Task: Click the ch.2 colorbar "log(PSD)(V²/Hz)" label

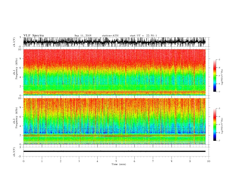Action: point(222,126)
